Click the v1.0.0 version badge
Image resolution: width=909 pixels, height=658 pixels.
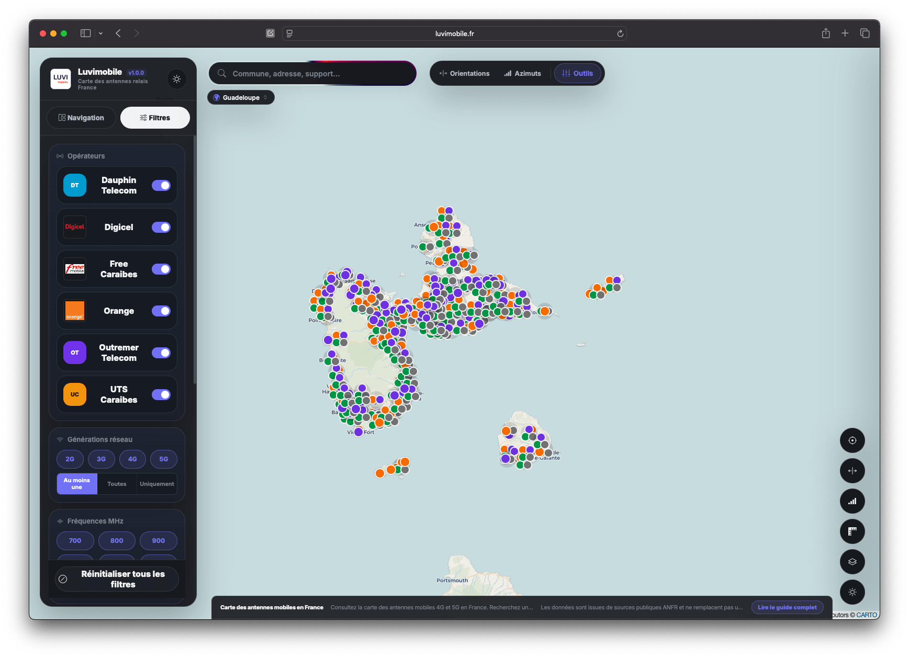(136, 73)
